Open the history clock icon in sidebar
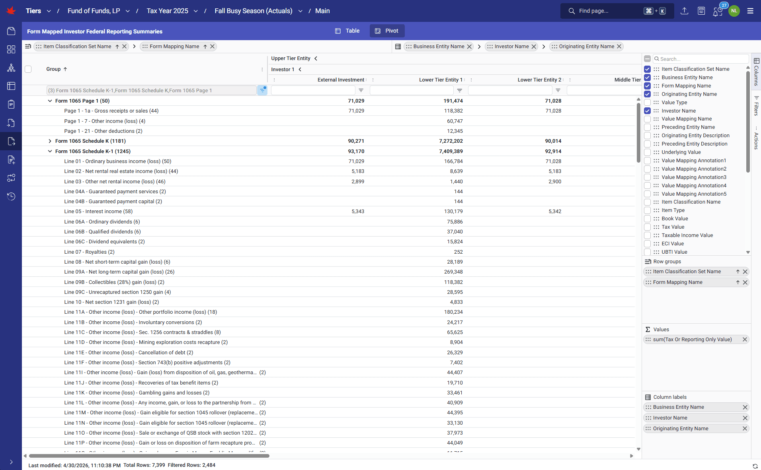The height and width of the screenshot is (470, 761). 11,196
